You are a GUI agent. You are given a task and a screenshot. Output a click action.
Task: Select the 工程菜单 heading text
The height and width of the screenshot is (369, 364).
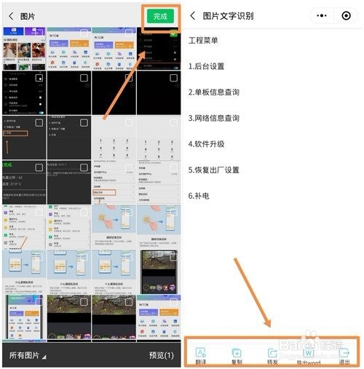[x=203, y=40]
